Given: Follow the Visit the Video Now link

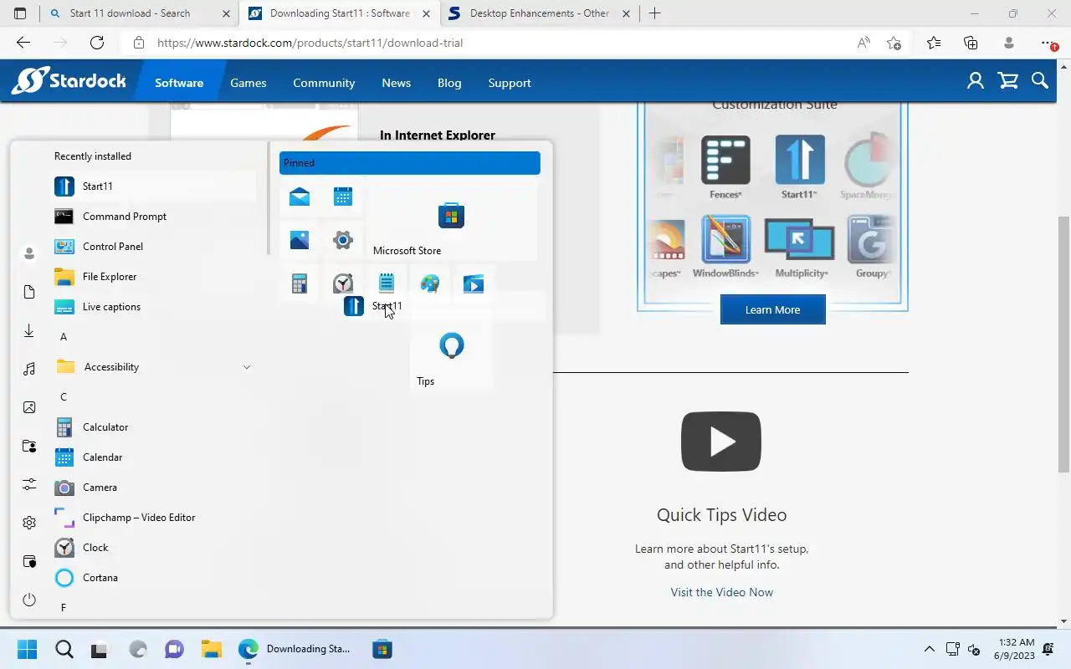Looking at the screenshot, I should pyautogui.click(x=721, y=592).
